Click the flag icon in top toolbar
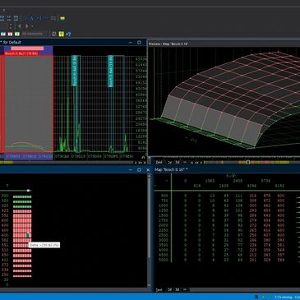Screen dimensions: 300x300 pyautogui.click(x=62, y=18)
